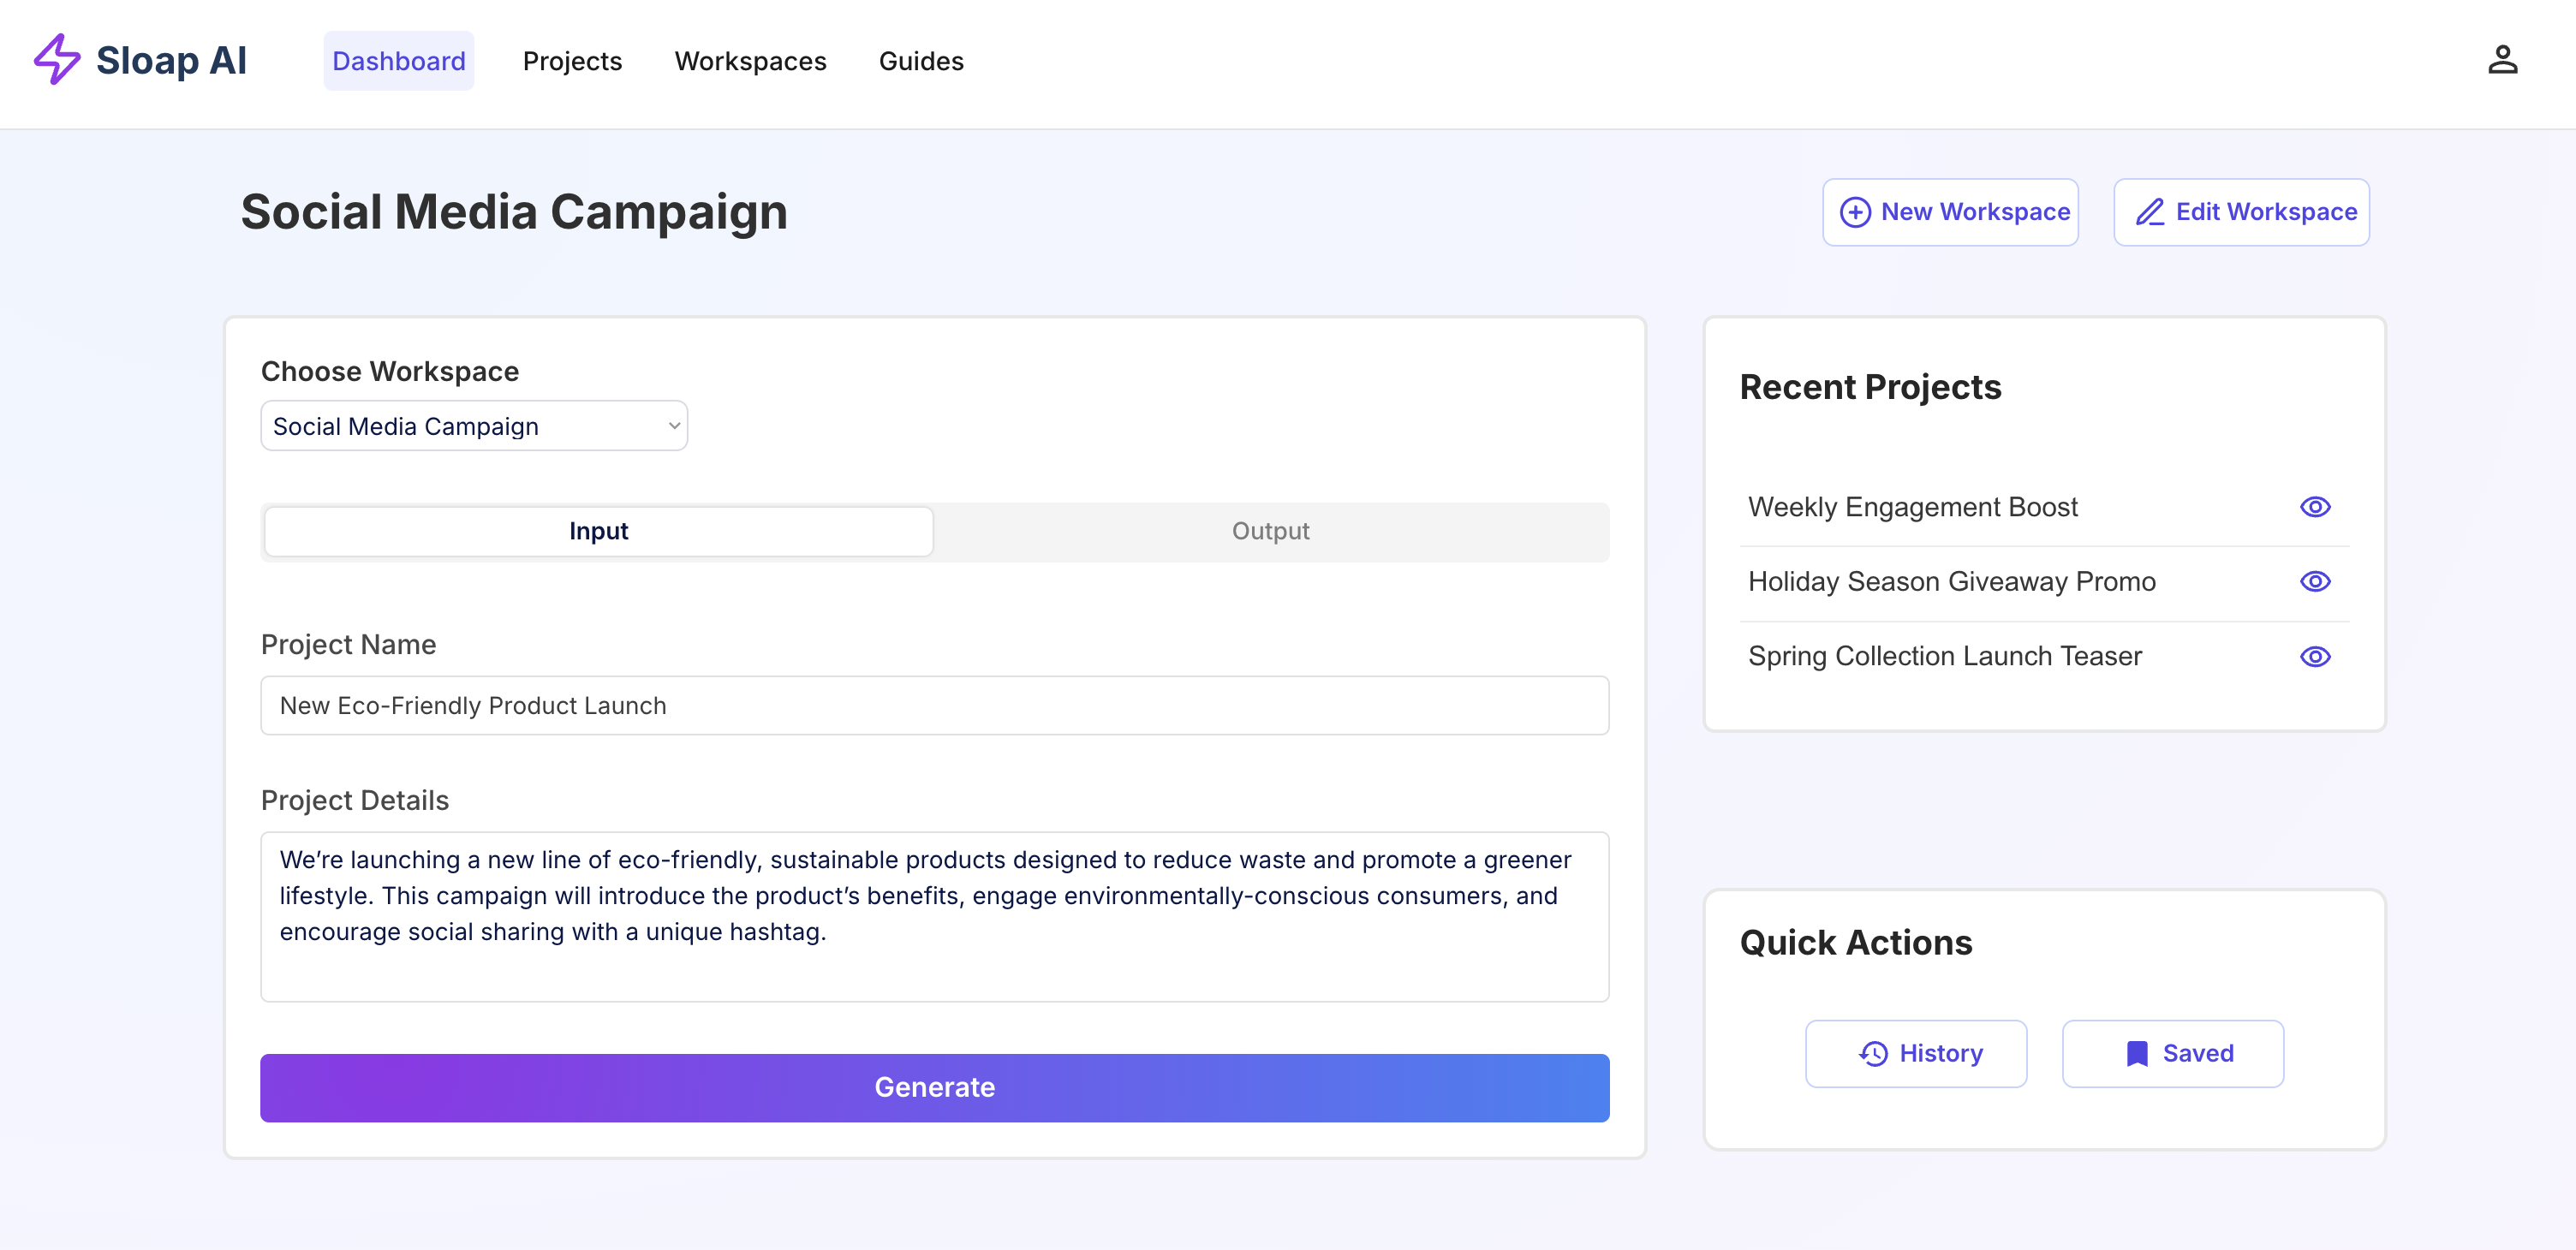View Holiday Season Giveaway Promo eye icon
This screenshot has height=1250, width=2576.
point(2315,582)
